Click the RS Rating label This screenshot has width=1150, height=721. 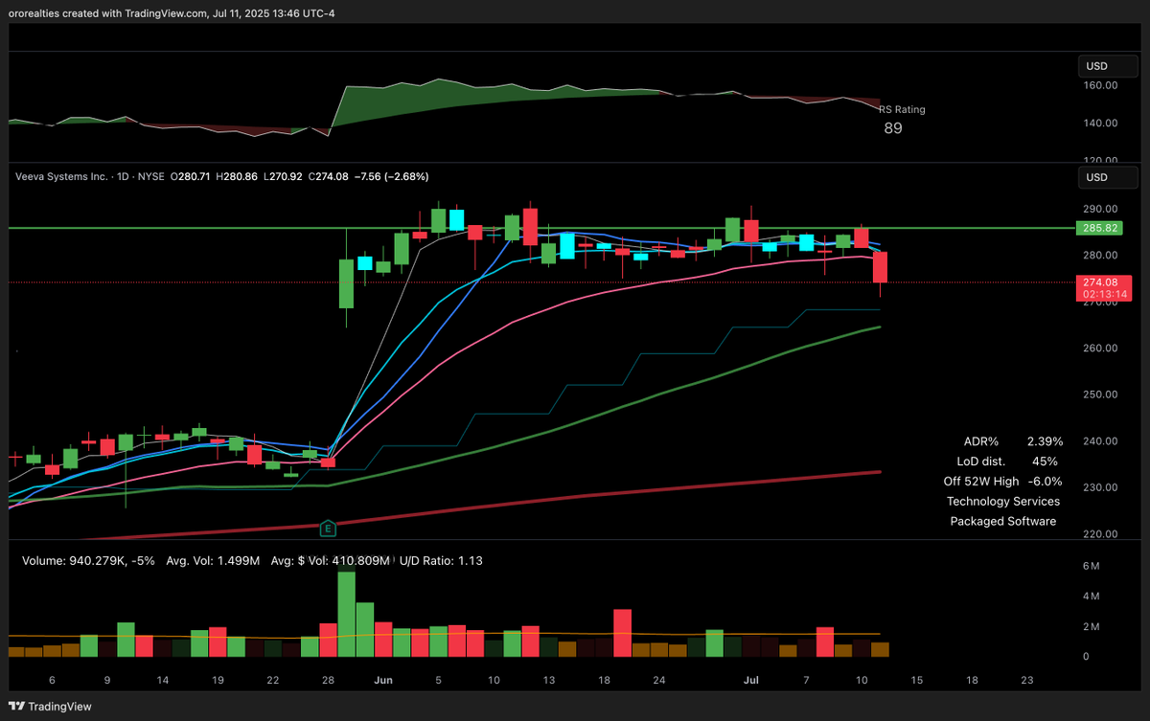click(x=902, y=109)
